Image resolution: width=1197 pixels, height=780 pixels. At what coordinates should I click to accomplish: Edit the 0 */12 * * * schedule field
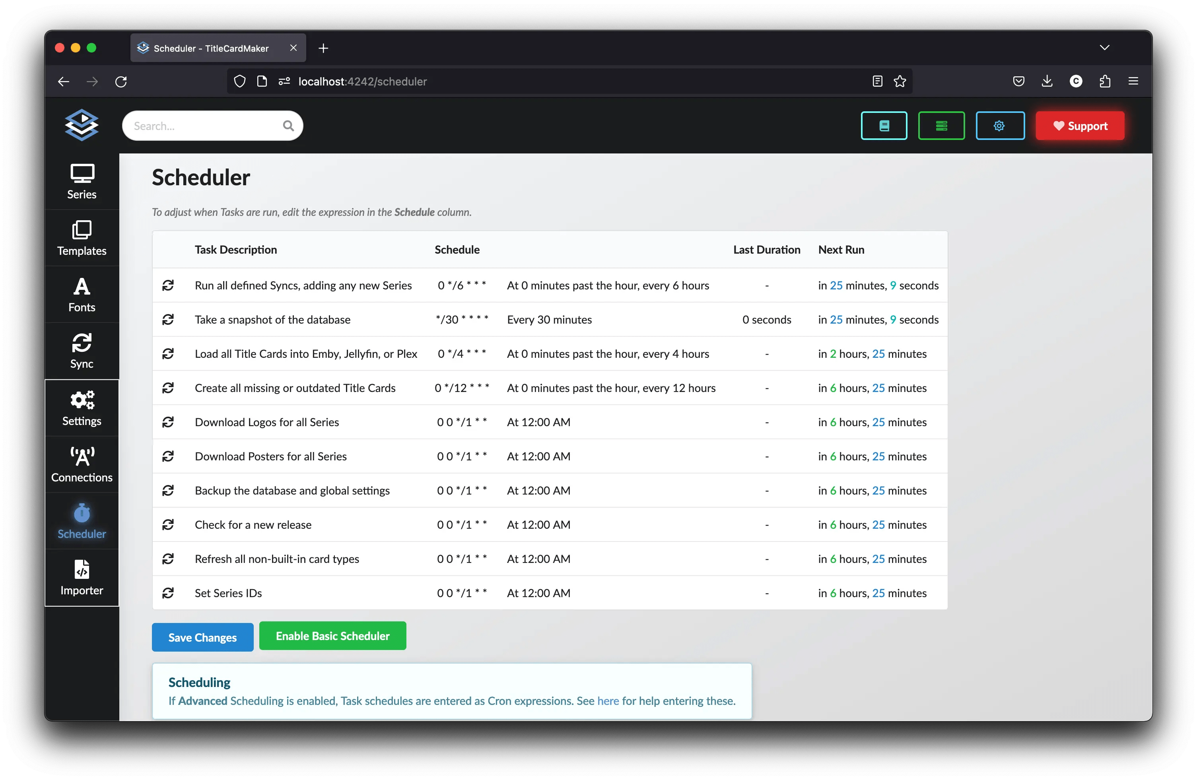tap(462, 388)
